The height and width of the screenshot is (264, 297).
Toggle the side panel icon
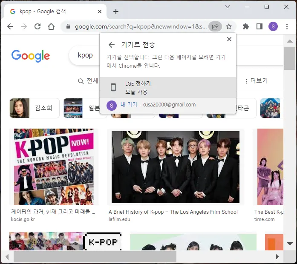click(260, 26)
